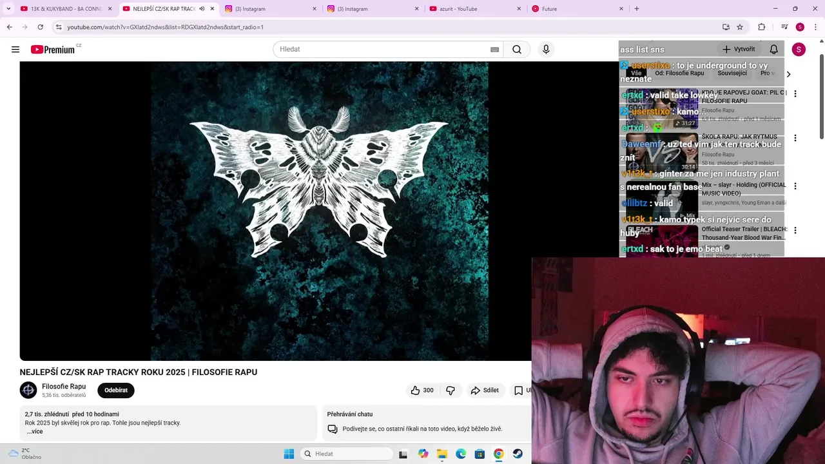Click the butterfly video player area

(x=319, y=211)
